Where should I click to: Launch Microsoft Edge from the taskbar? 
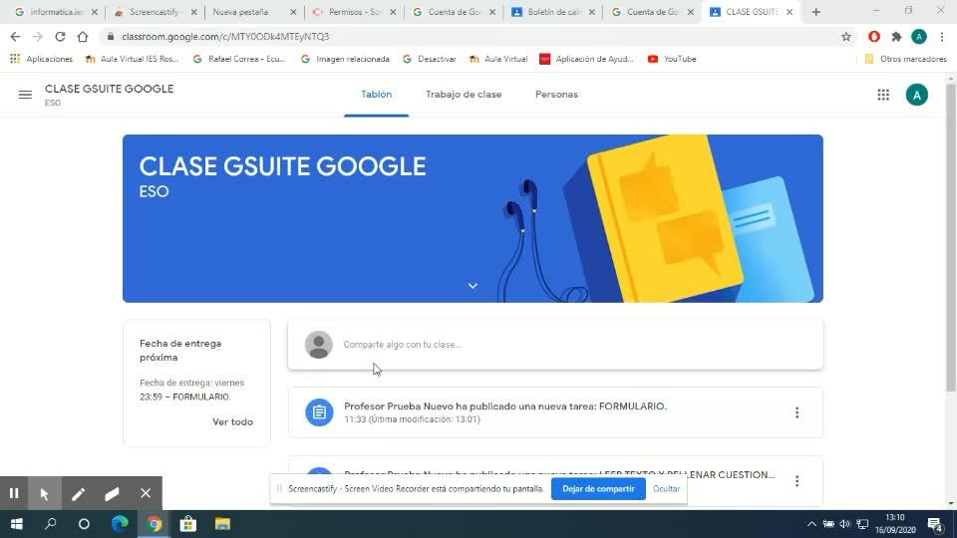(x=120, y=524)
